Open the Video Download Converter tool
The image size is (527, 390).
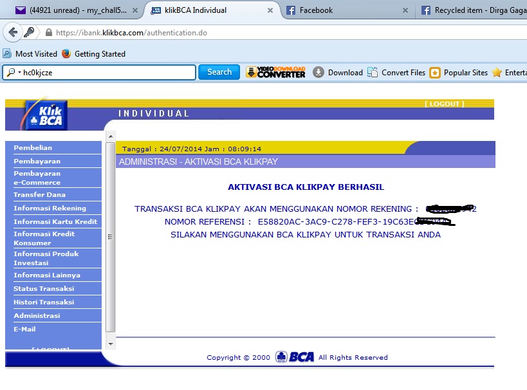click(275, 73)
